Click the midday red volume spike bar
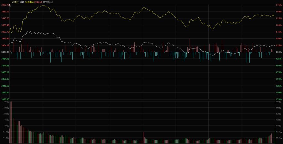 pos(143,137)
